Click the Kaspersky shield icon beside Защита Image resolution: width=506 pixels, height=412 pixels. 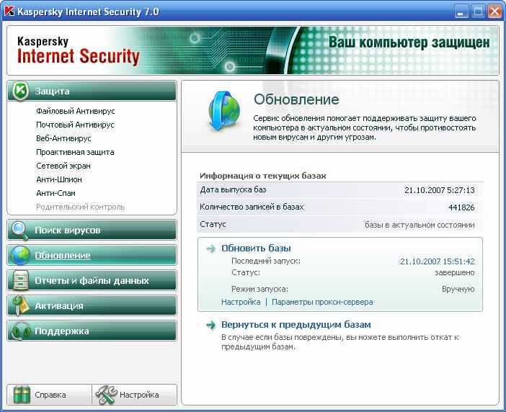point(20,91)
